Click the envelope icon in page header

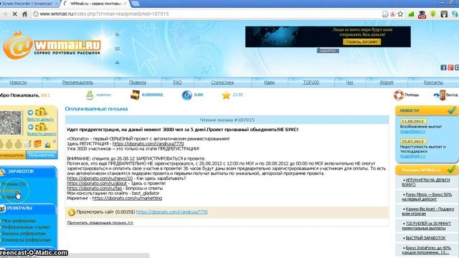(x=118, y=49)
